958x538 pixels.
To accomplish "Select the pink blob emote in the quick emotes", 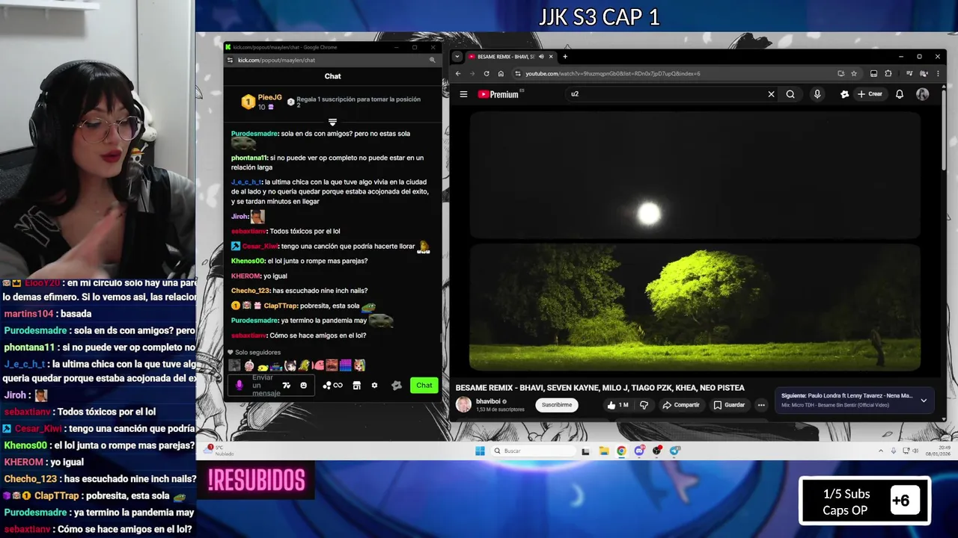I will pos(319,365).
